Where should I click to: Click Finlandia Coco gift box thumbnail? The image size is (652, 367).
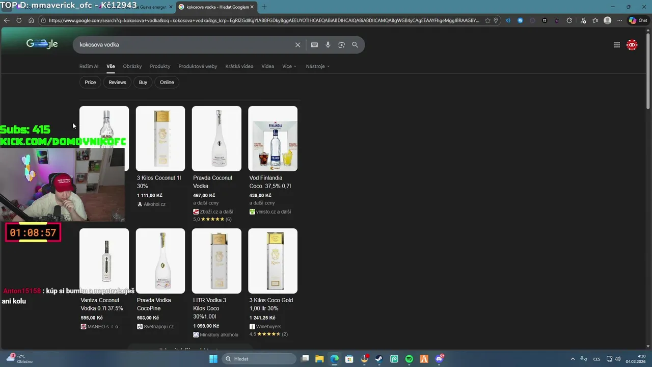[x=273, y=139]
